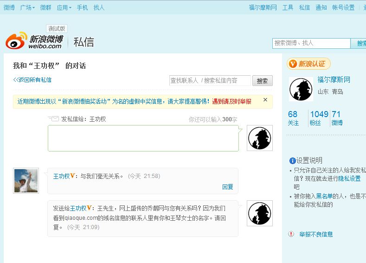Click the 查找联系人 search input
The width and height of the screenshot is (366, 263).
click(x=210, y=81)
